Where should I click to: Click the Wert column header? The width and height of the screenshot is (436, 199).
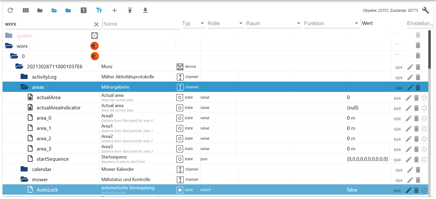[x=367, y=23]
